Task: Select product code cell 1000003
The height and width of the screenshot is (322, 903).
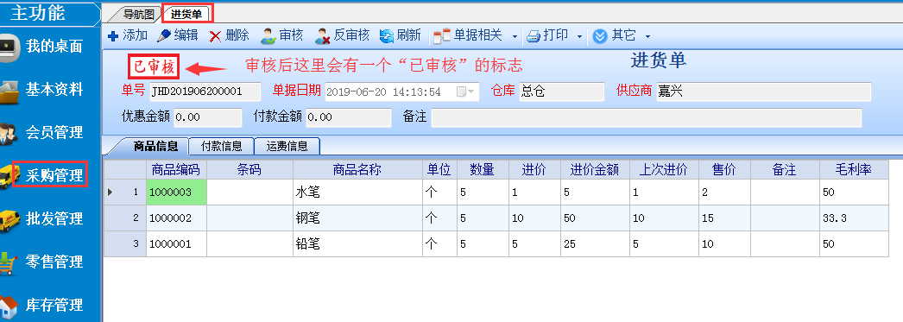Action: click(177, 193)
